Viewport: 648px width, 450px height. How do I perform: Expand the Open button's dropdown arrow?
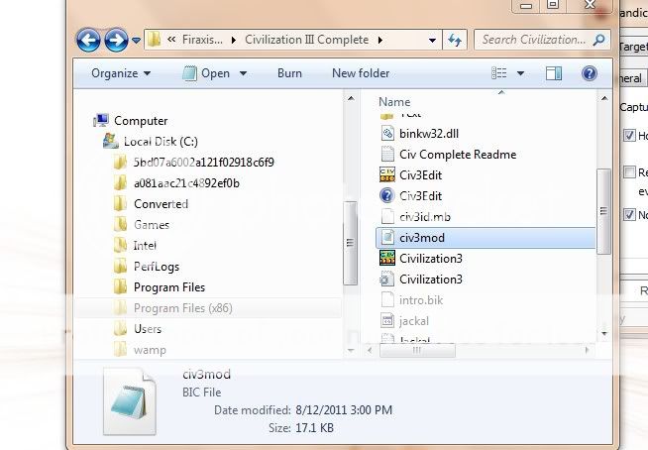[243, 73]
